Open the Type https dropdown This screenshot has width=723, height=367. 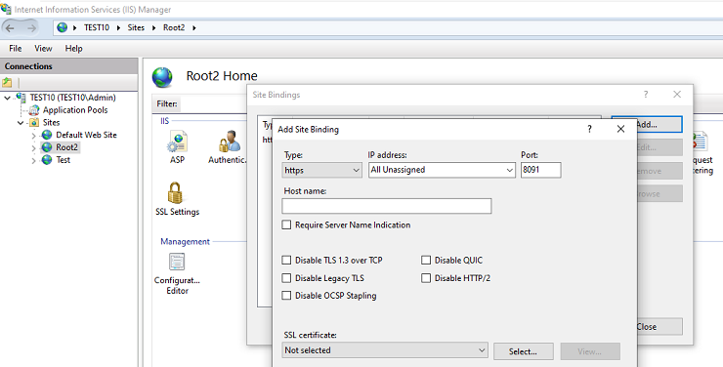(321, 171)
